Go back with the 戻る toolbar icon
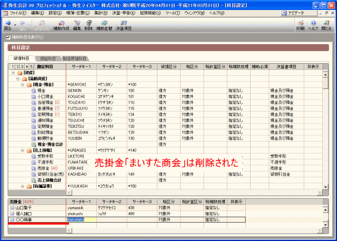The width and height of the screenshot is (337, 241). click(7, 25)
